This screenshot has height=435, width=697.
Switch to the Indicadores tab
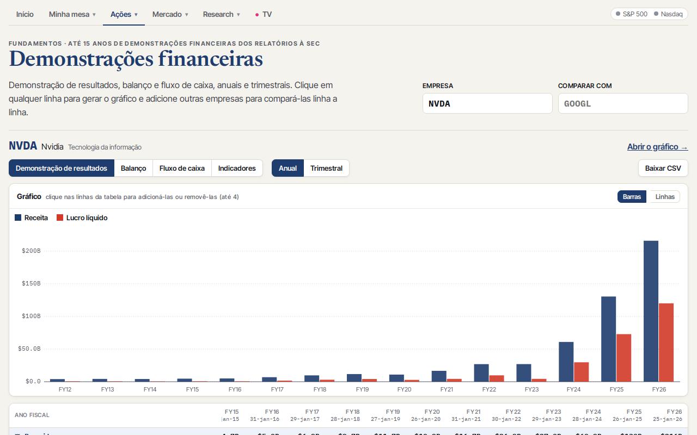click(237, 168)
